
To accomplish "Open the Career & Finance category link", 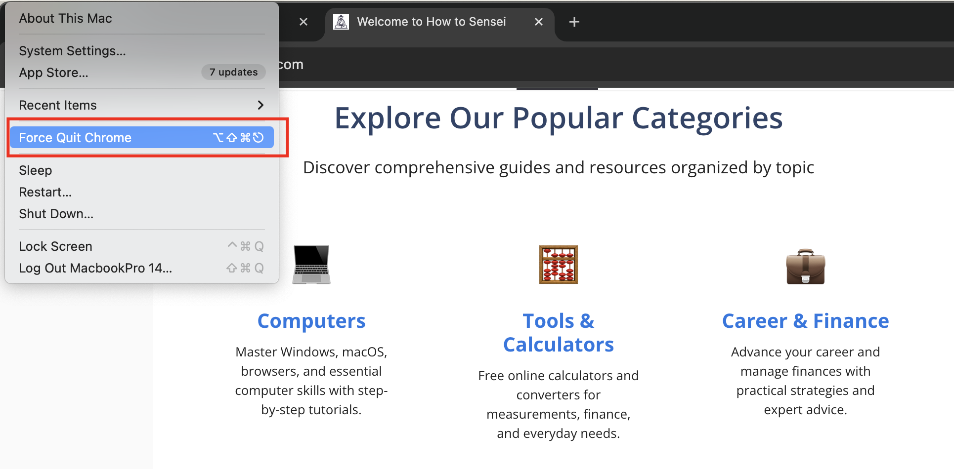I will (805, 321).
